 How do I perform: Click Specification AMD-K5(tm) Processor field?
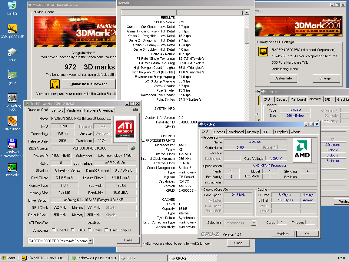pyautogui.click(x=270, y=166)
